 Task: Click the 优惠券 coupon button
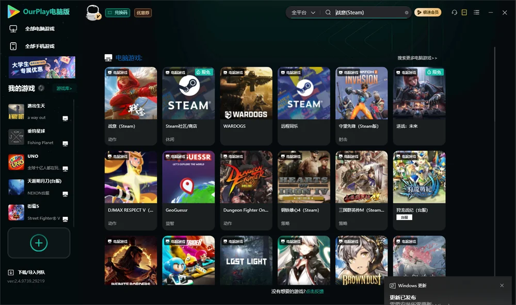coord(143,13)
